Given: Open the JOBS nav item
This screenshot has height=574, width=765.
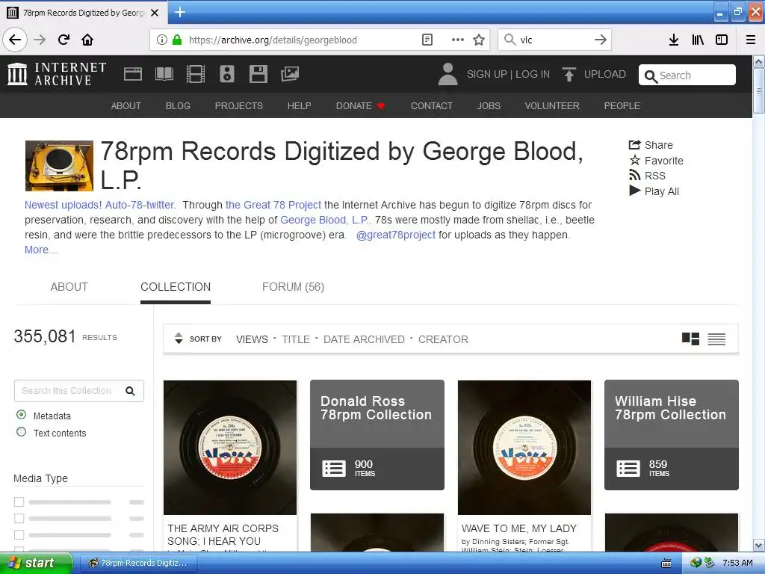Looking at the screenshot, I should click(x=489, y=106).
